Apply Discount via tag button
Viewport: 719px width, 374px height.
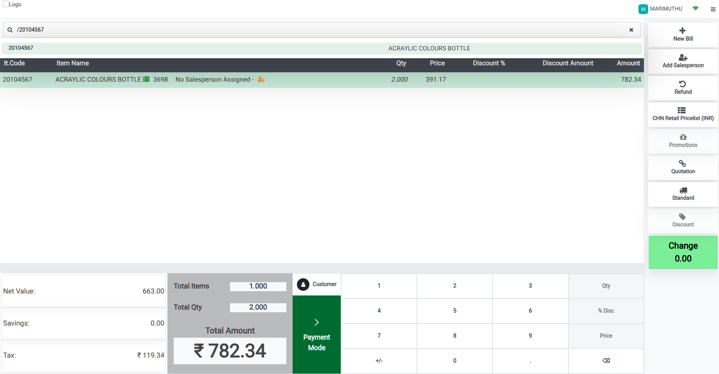point(683,221)
